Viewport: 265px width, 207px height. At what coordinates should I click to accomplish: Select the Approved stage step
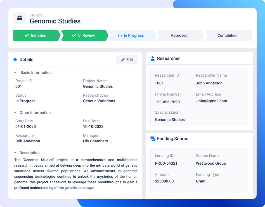(x=181, y=35)
